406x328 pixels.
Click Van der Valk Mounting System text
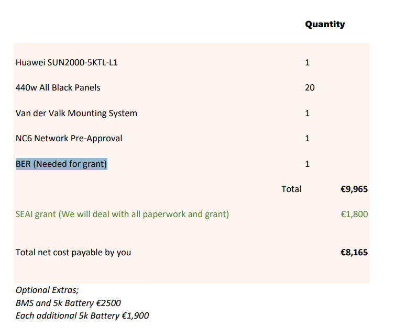pyautogui.click(x=76, y=113)
